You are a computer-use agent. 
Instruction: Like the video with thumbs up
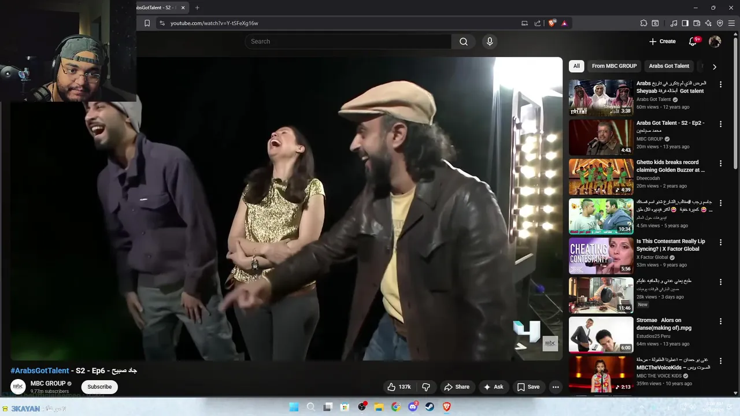[x=399, y=387]
